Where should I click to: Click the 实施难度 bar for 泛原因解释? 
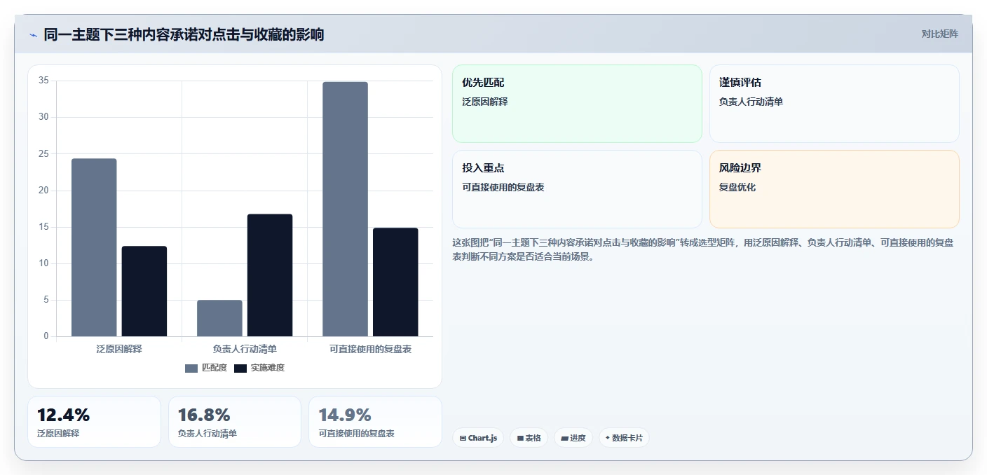tap(144, 291)
